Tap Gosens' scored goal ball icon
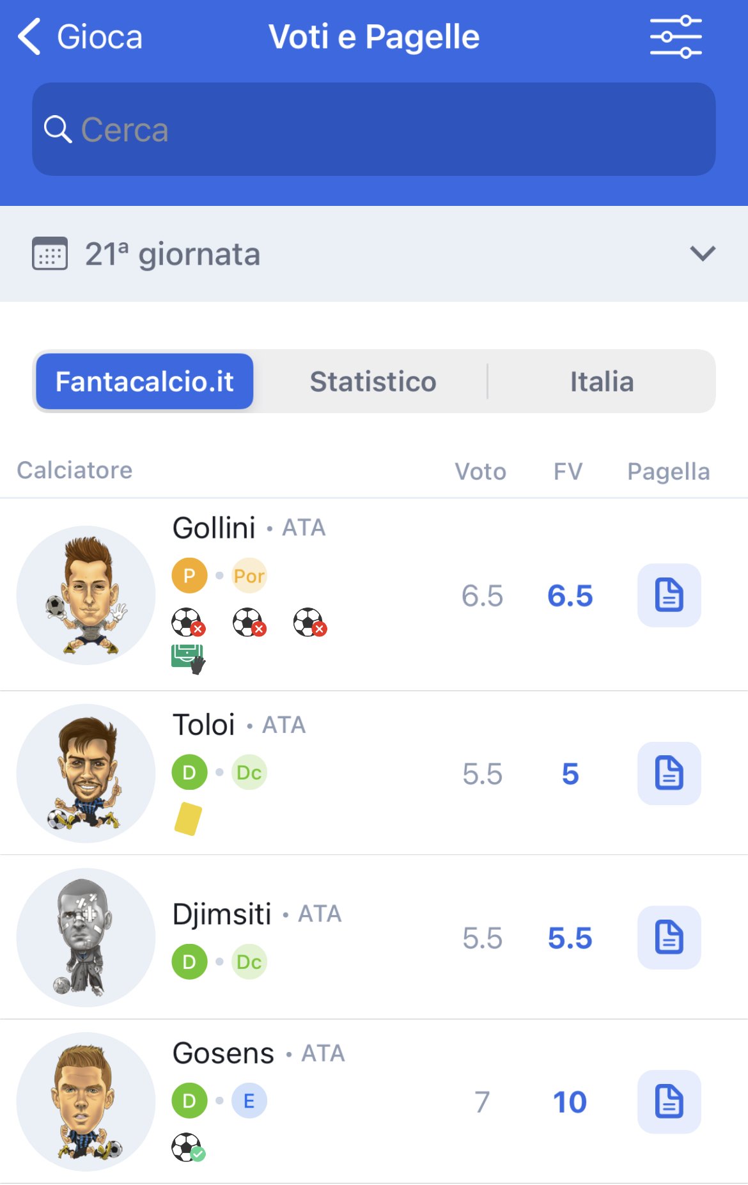Viewport: 748px width, 1185px height. click(188, 1147)
